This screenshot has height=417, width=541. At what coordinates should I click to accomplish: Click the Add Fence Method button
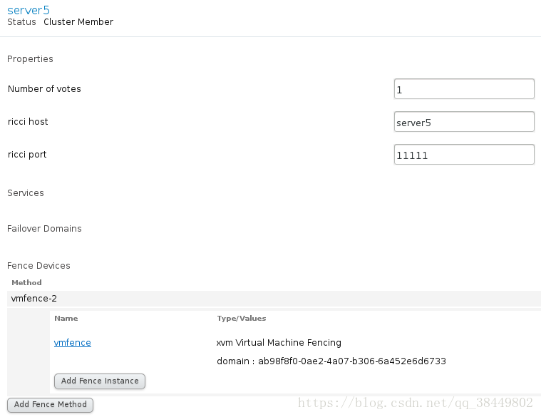coord(51,405)
